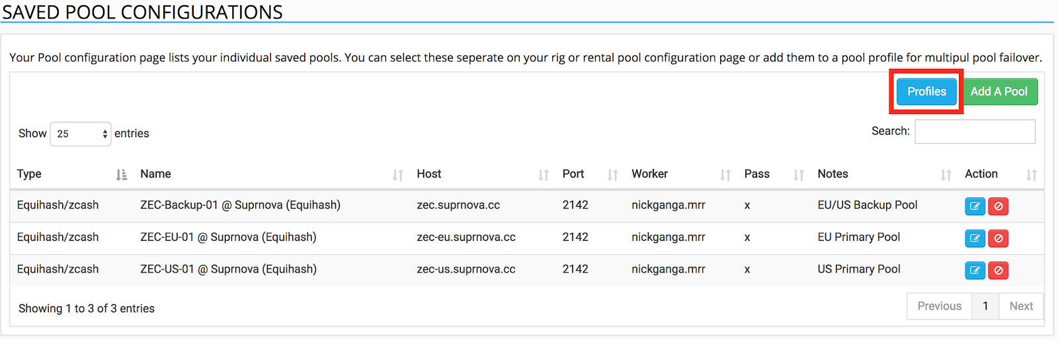Edit the ZEC-EU-01 pool entry
The image size is (1058, 340).
[x=975, y=238]
